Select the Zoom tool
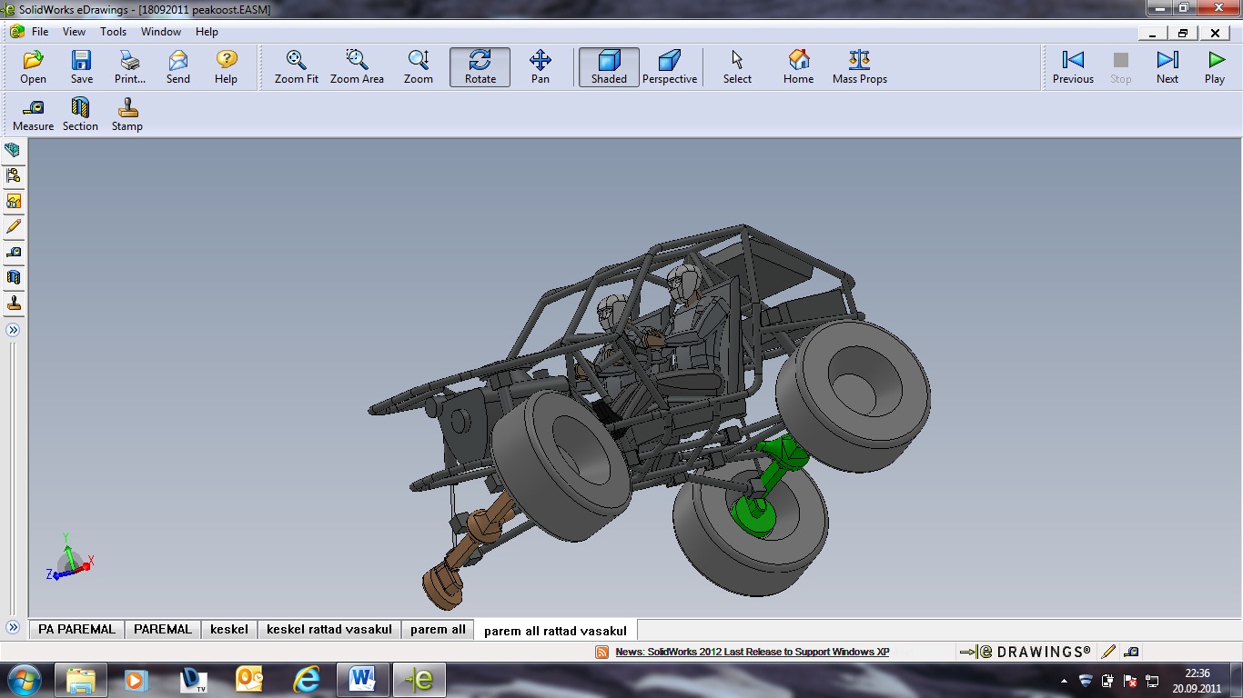This screenshot has height=698, width=1243. point(419,67)
